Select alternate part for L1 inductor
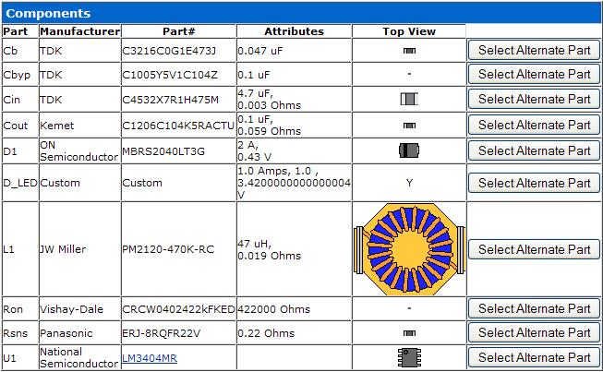 click(x=534, y=249)
